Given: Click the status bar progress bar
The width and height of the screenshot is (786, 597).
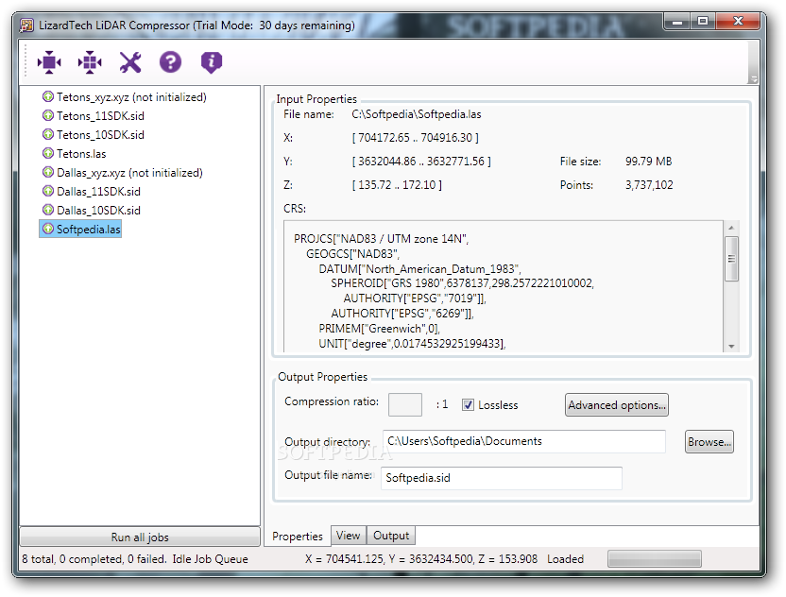Looking at the screenshot, I should (x=654, y=558).
